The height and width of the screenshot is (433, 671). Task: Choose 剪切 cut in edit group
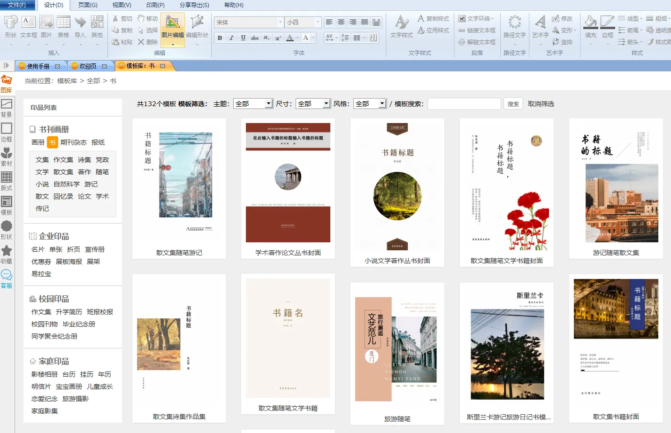point(122,19)
